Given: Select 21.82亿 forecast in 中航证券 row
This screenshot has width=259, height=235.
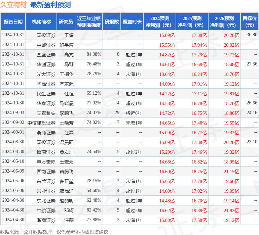Looking at the screenshot, I should (x=231, y=210).
